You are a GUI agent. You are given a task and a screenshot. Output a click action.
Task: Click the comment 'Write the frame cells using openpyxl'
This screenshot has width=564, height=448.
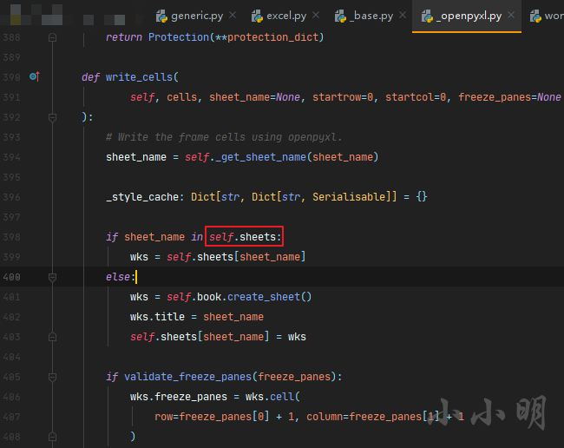pyautogui.click(x=223, y=137)
